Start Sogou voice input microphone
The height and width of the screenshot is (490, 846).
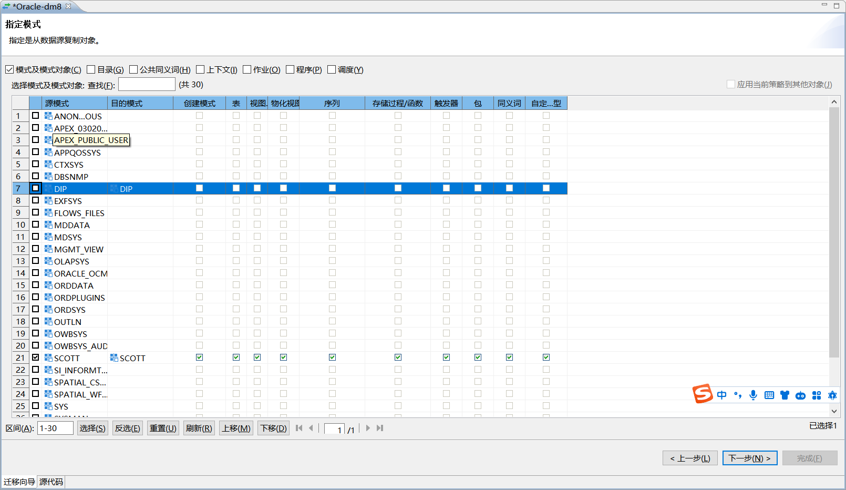point(753,395)
